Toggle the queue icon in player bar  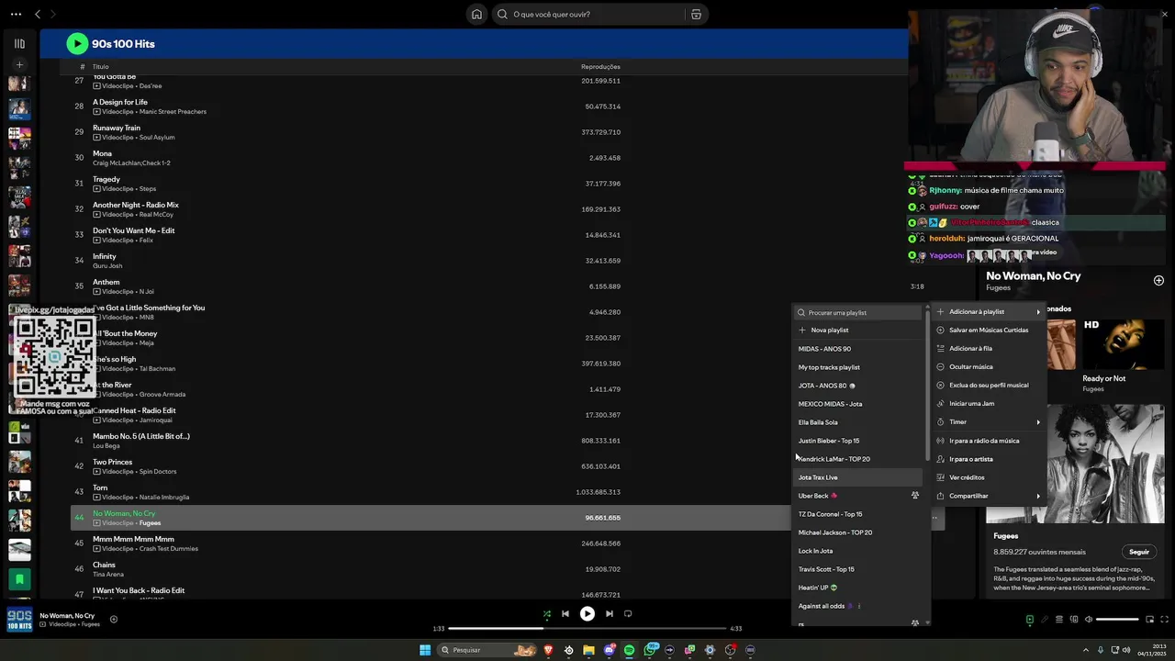(1058, 619)
